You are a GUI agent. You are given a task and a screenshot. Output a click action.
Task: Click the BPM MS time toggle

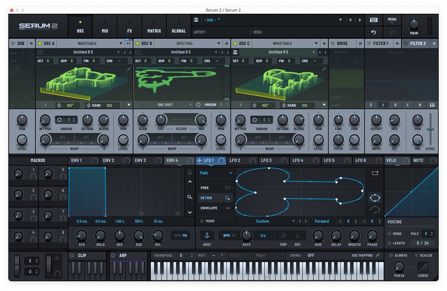point(181,236)
